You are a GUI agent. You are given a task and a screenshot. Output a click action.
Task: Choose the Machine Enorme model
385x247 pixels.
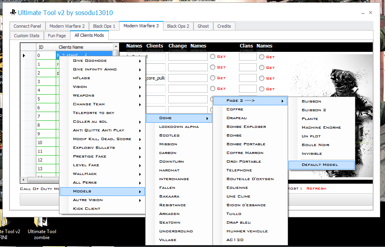pos(321,128)
